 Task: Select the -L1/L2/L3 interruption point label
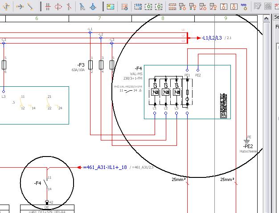pos(212,38)
